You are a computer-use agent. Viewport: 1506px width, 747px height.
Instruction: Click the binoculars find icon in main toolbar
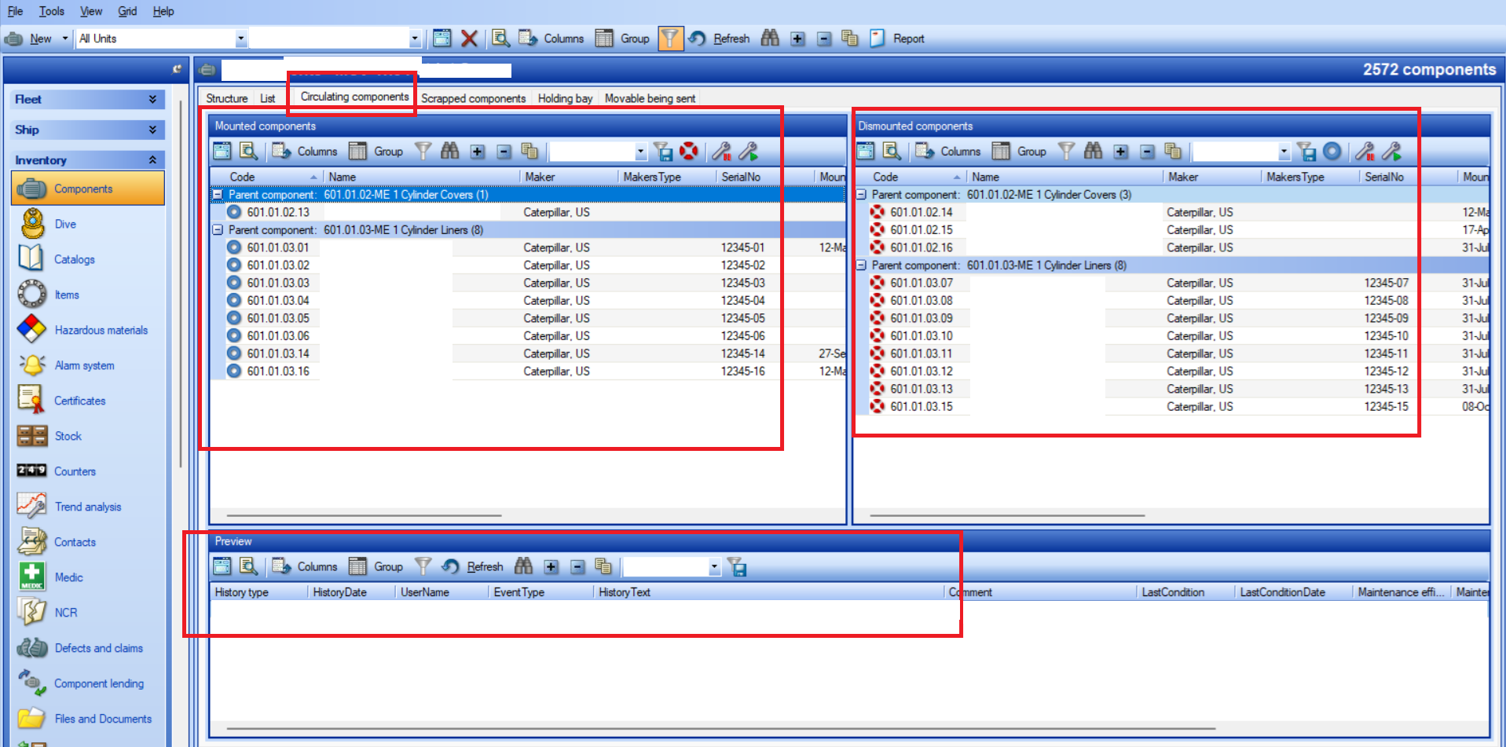[770, 38]
